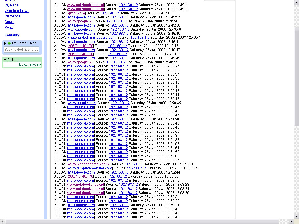299x224 pixels.
Task: Open gmail.com link in the log
Action: 77,13
